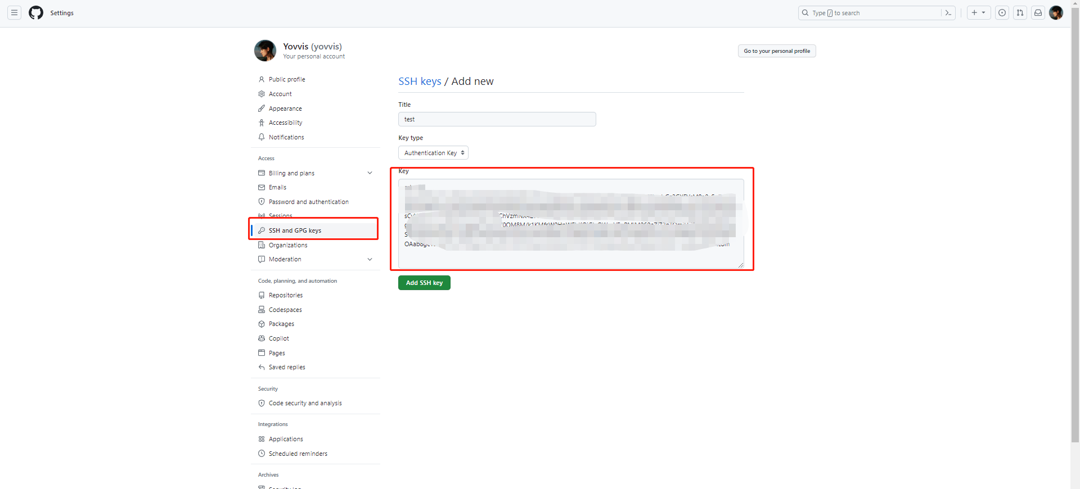Open the command palette icon
This screenshot has width=1080, height=489.
pyautogui.click(x=948, y=13)
